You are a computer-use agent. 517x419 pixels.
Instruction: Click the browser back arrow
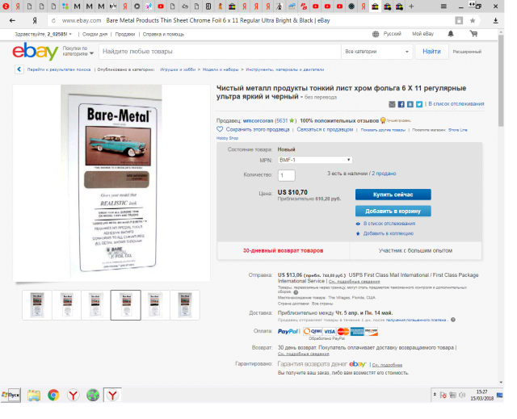point(11,19)
